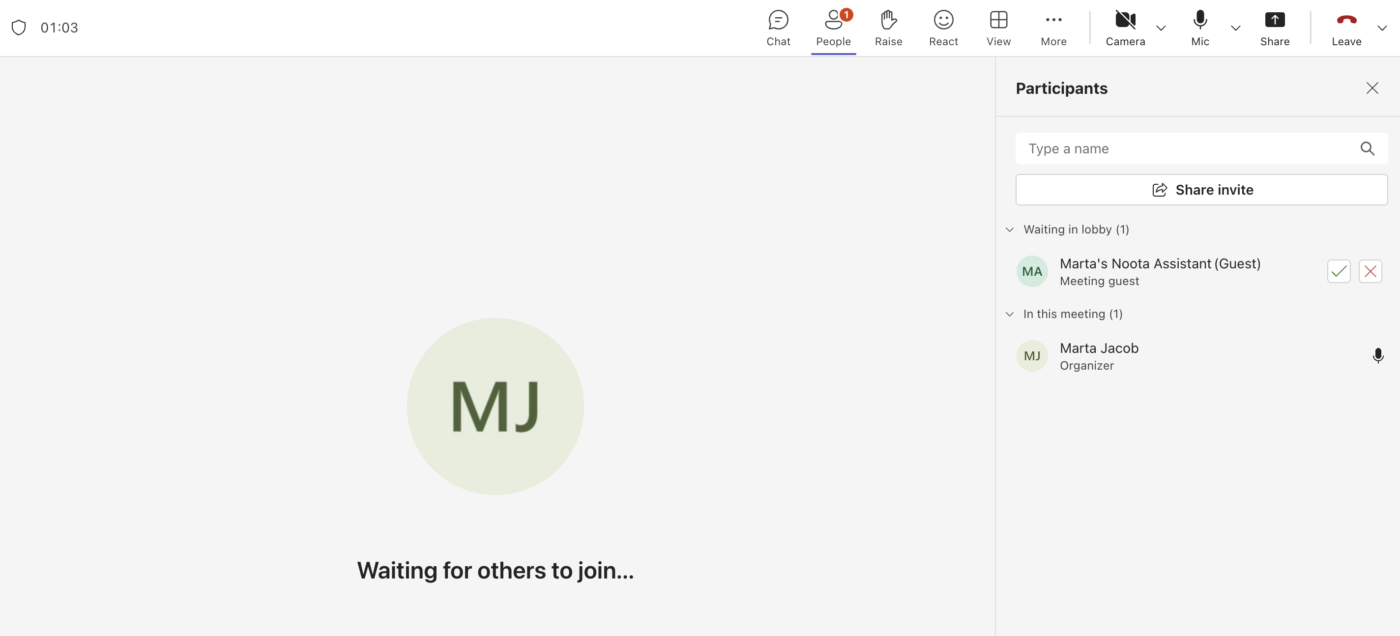Deny Marta's Noota Assistant with red X
Screen dimensions: 1400x636
[x=1370, y=271]
